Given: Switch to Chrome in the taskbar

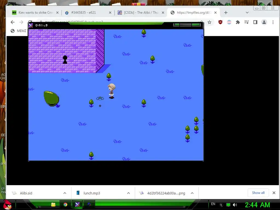Looking at the screenshot, I should click(65, 205).
